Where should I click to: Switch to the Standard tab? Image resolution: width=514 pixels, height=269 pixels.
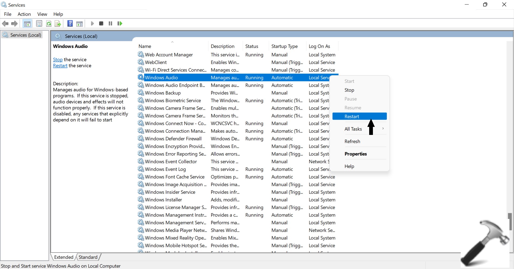pyautogui.click(x=88, y=257)
